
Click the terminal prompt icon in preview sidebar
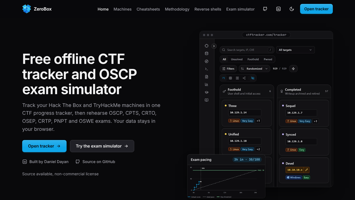coord(206,69)
